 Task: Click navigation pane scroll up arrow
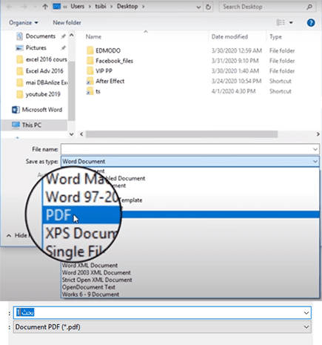coord(72,36)
